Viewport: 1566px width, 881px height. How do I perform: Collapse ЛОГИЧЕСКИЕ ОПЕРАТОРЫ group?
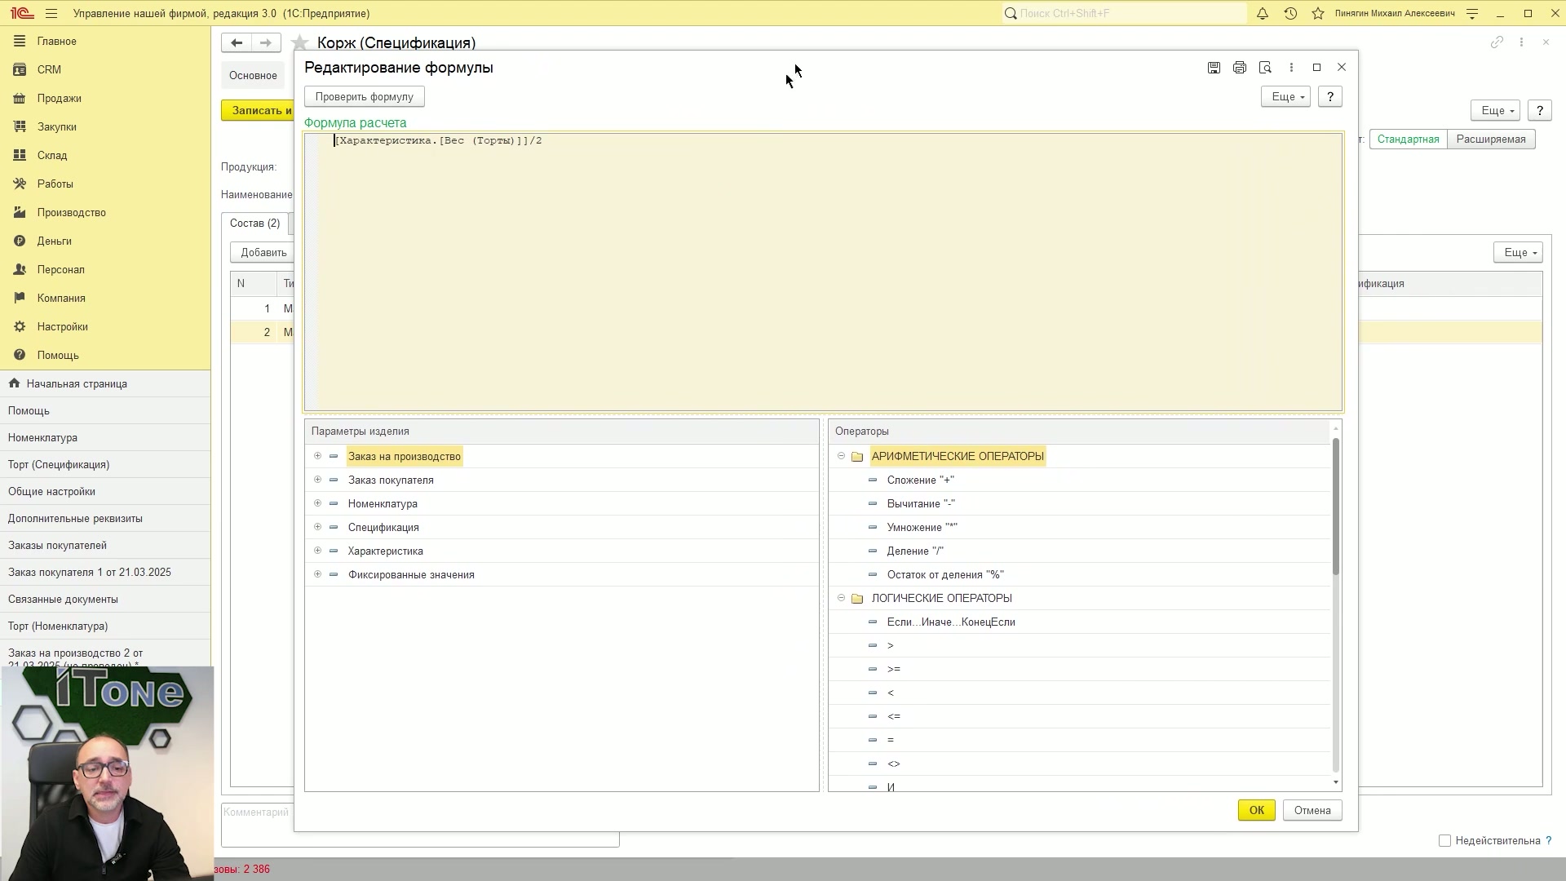pos(841,598)
